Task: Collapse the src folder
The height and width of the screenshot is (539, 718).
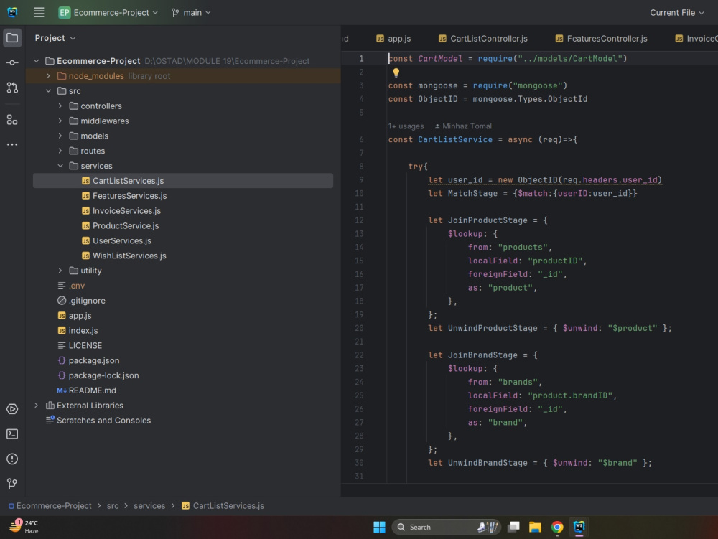Action: [x=48, y=91]
